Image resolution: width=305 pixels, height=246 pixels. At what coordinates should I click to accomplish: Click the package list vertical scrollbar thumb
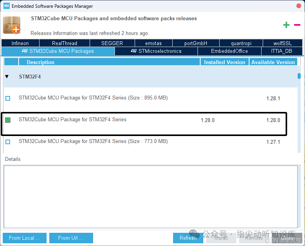tap(299, 76)
